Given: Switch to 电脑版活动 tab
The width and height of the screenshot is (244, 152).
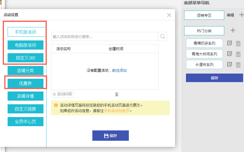Looking at the screenshot, I should [26, 45].
